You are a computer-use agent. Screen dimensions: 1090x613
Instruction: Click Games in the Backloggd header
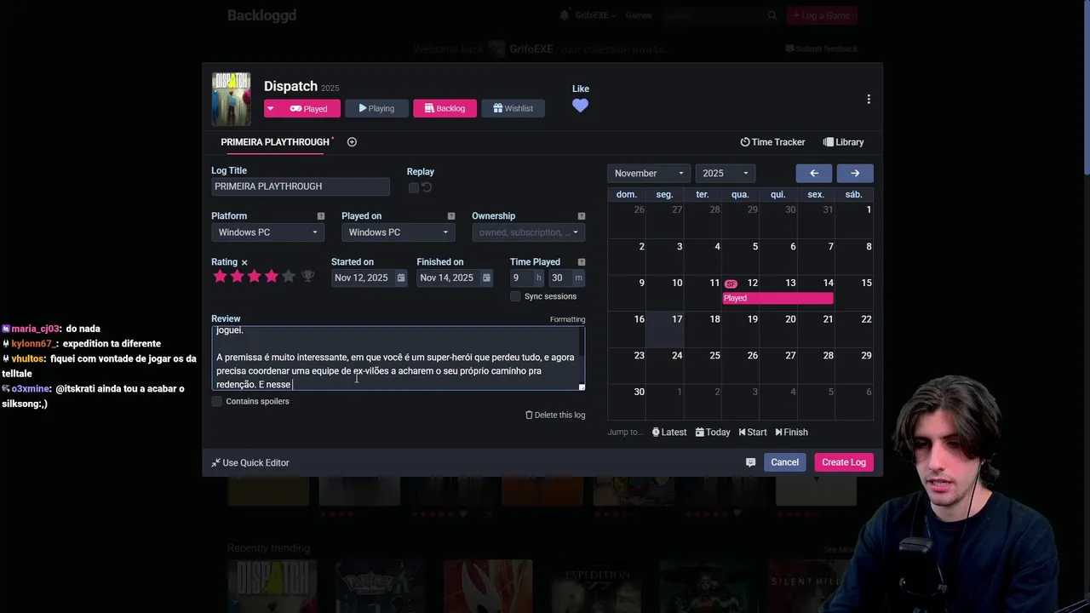point(639,15)
